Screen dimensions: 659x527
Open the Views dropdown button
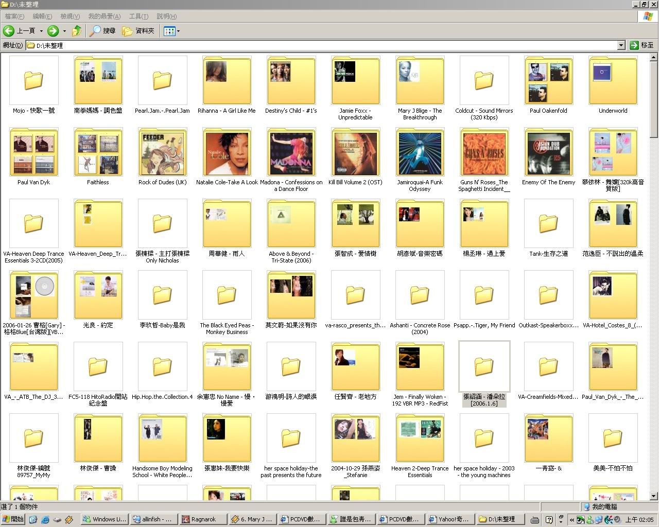click(x=171, y=31)
